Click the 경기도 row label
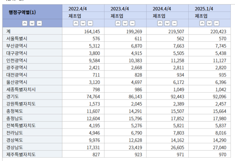235x161 pixels. pos(13,97)
